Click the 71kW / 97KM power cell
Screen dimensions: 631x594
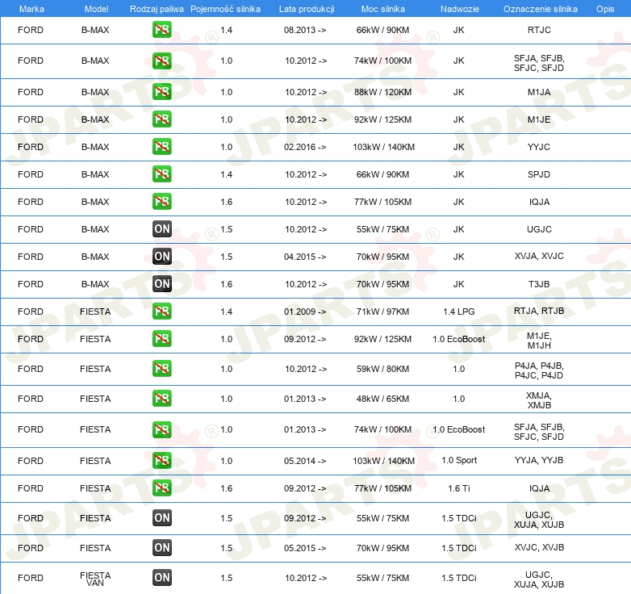point(382,312)
